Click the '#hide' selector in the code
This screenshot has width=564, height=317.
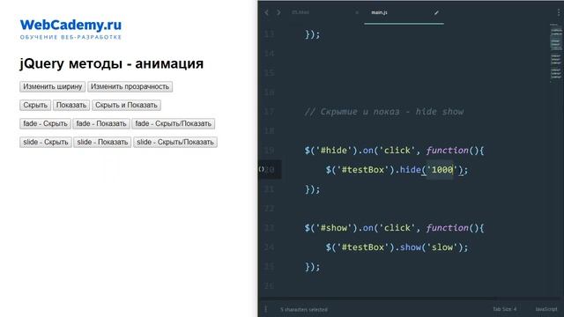[x=334, y=151]
